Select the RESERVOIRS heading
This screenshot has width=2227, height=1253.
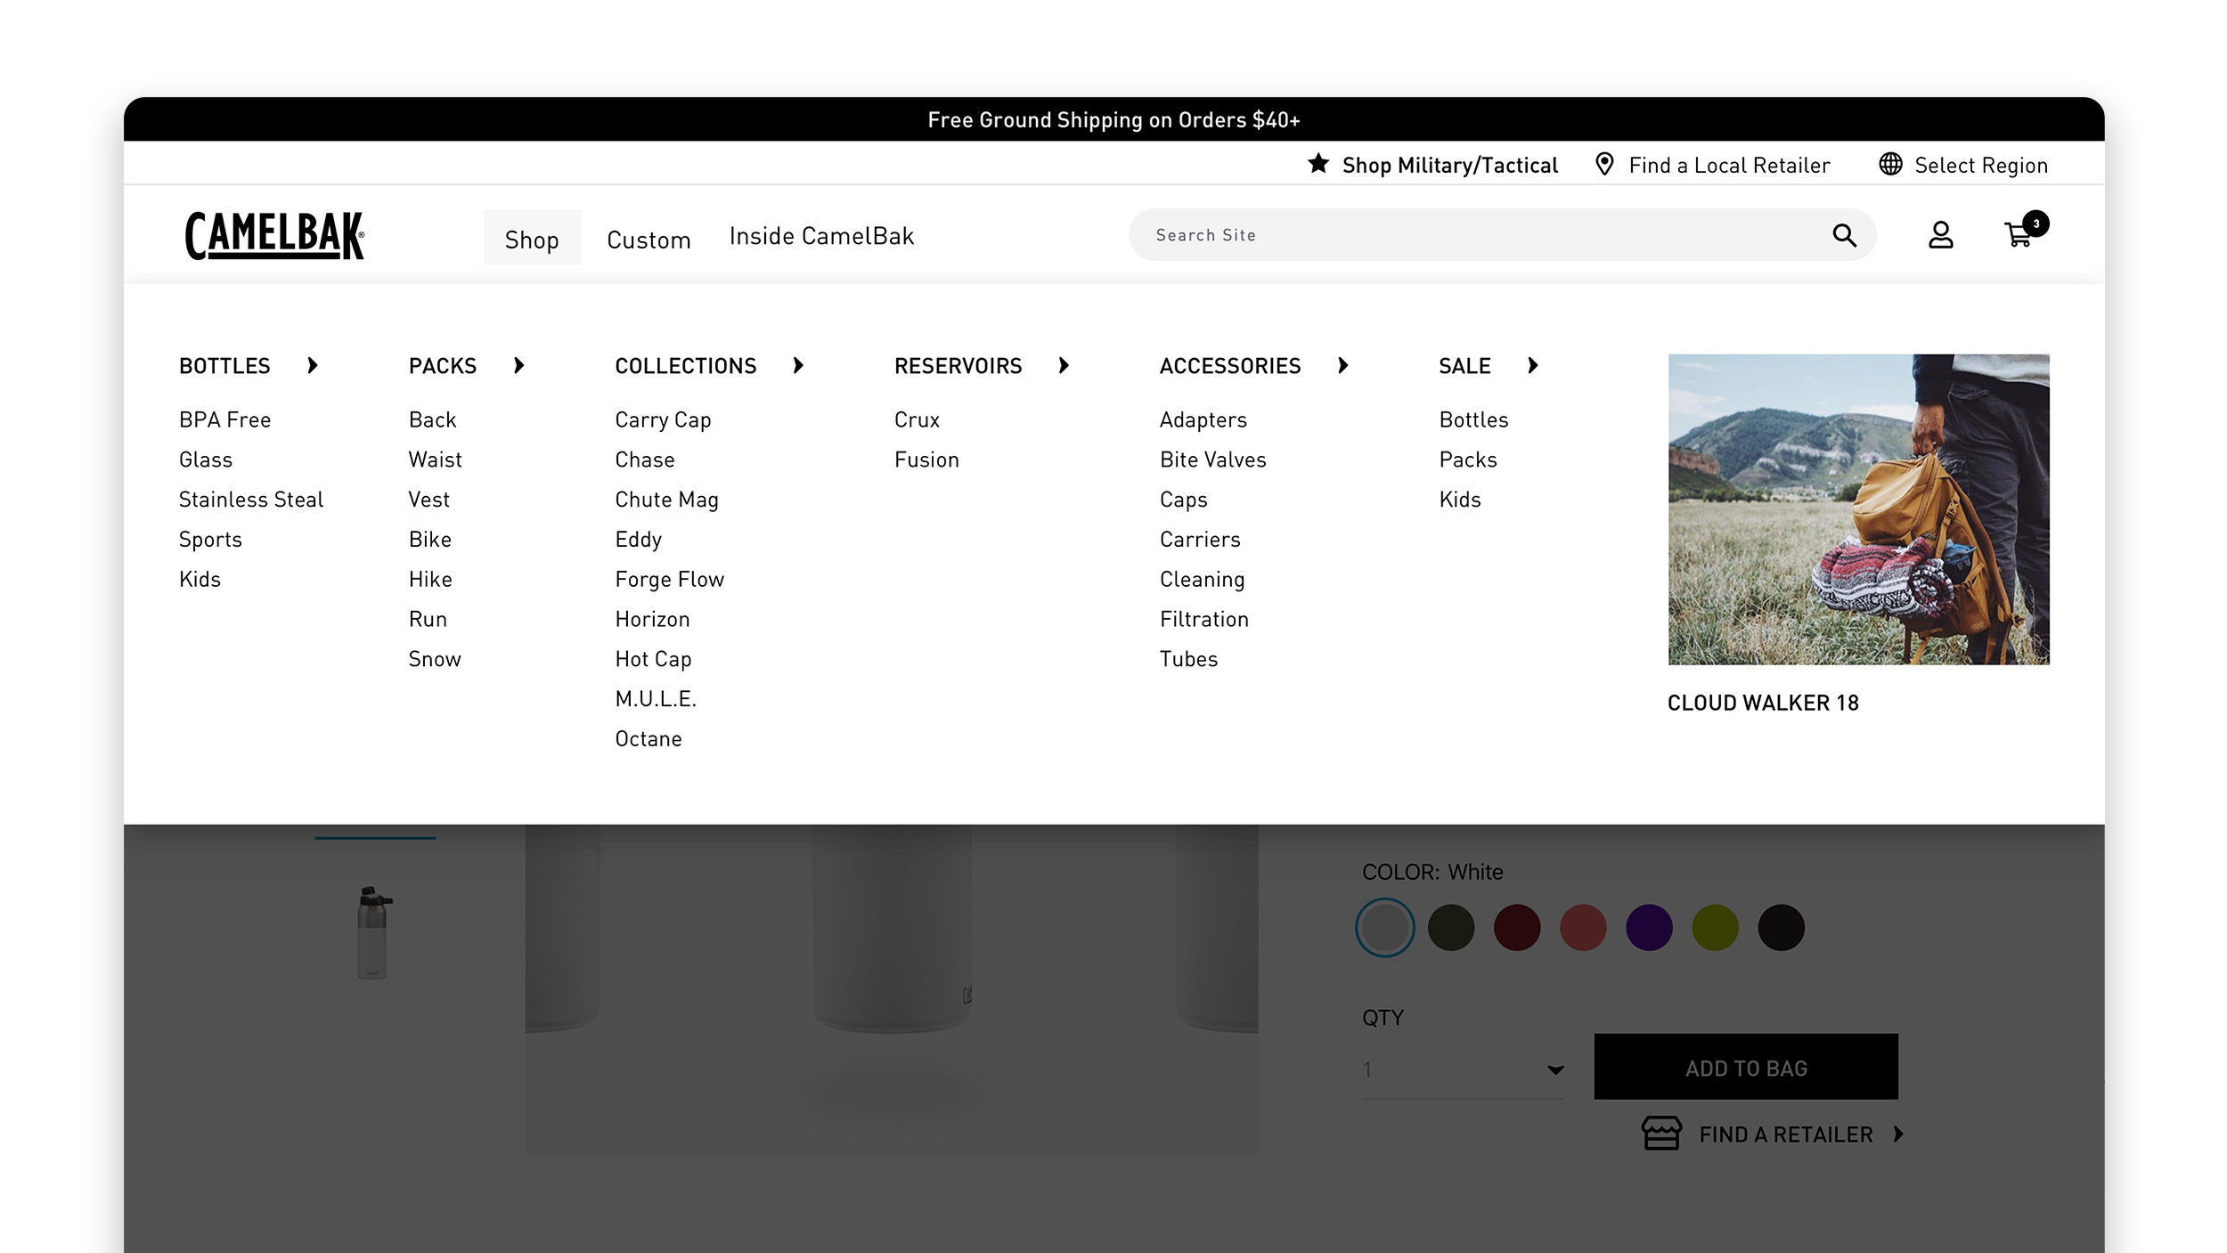pos(958,365)
